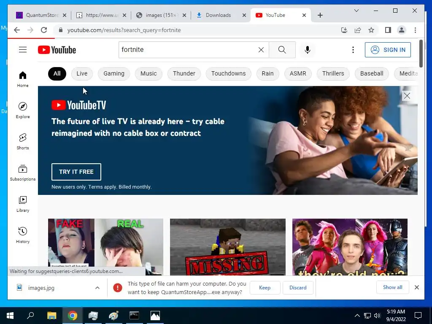View site info via the padlock icon
Screen dimensions: 432x324
(x=61, y=30)
